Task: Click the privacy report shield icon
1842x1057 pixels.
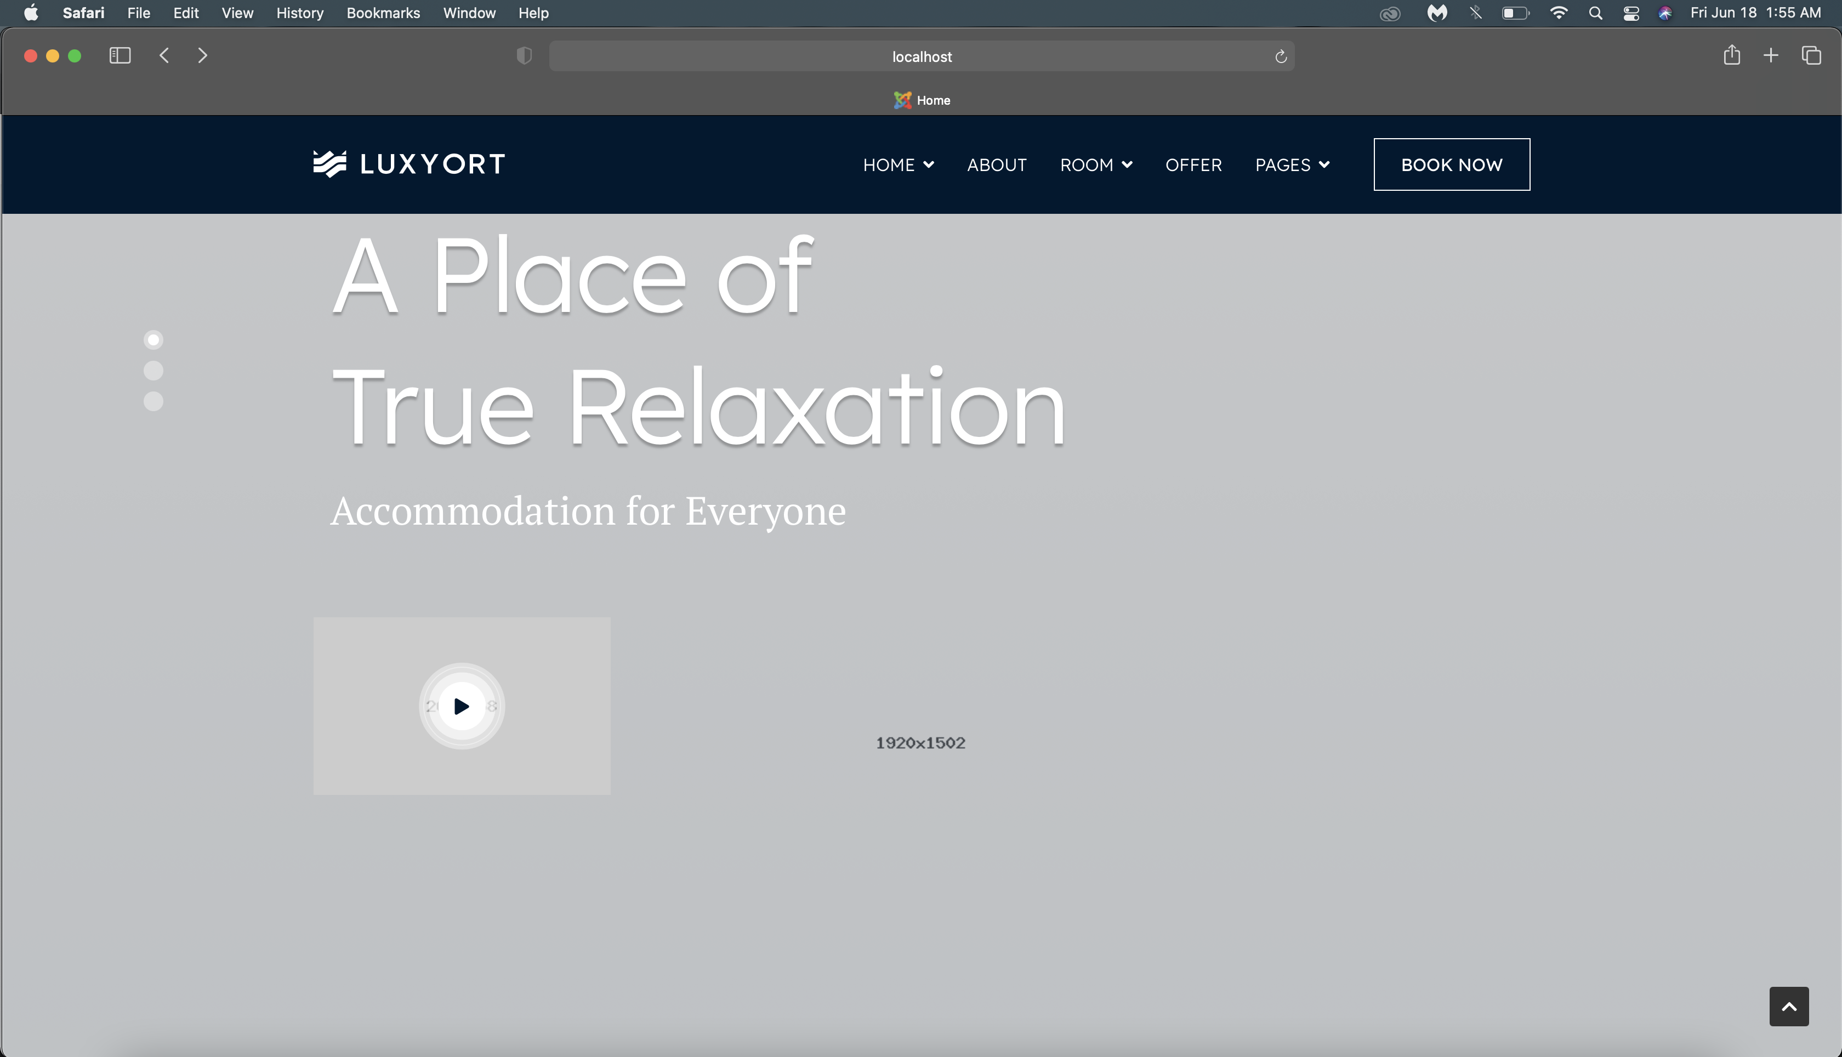Action: coord(524,56)
